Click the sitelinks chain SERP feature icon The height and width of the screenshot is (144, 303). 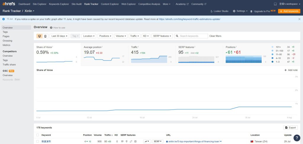click(x=131, y=141)
